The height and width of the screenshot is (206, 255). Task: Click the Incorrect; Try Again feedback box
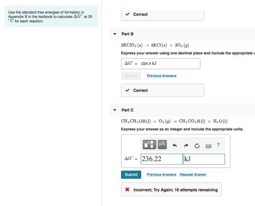point(171,190)
